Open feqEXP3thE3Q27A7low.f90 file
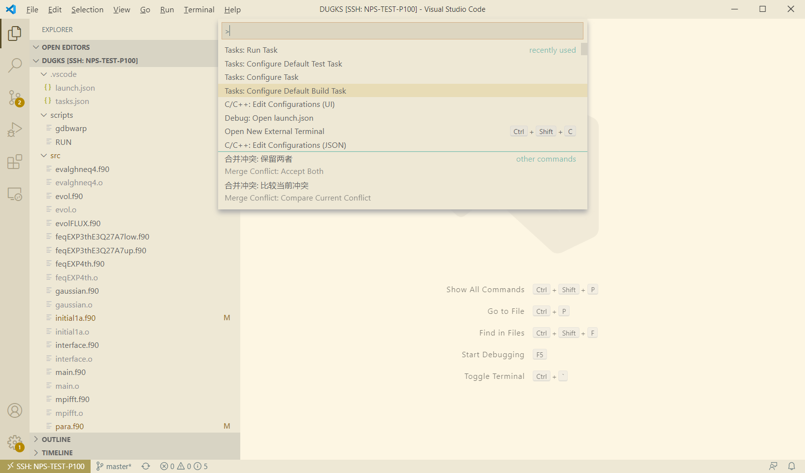 (x=102, y=236)
